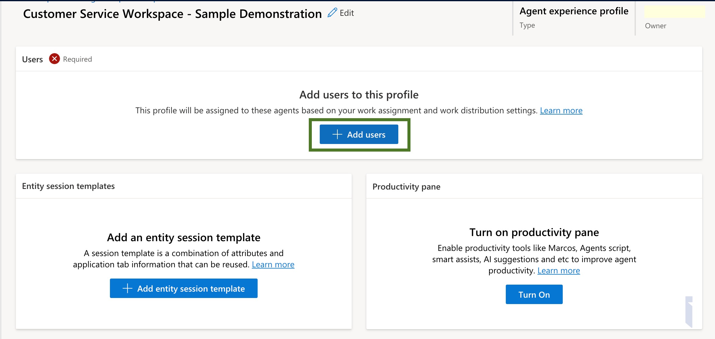Open Learn more link for productivity pane
The image size is (715, 339).
(558, 271)
